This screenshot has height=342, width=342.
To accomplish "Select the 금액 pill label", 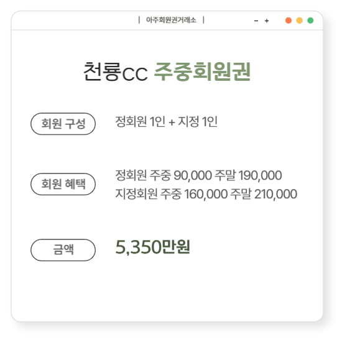I will (x=63, y=250).
